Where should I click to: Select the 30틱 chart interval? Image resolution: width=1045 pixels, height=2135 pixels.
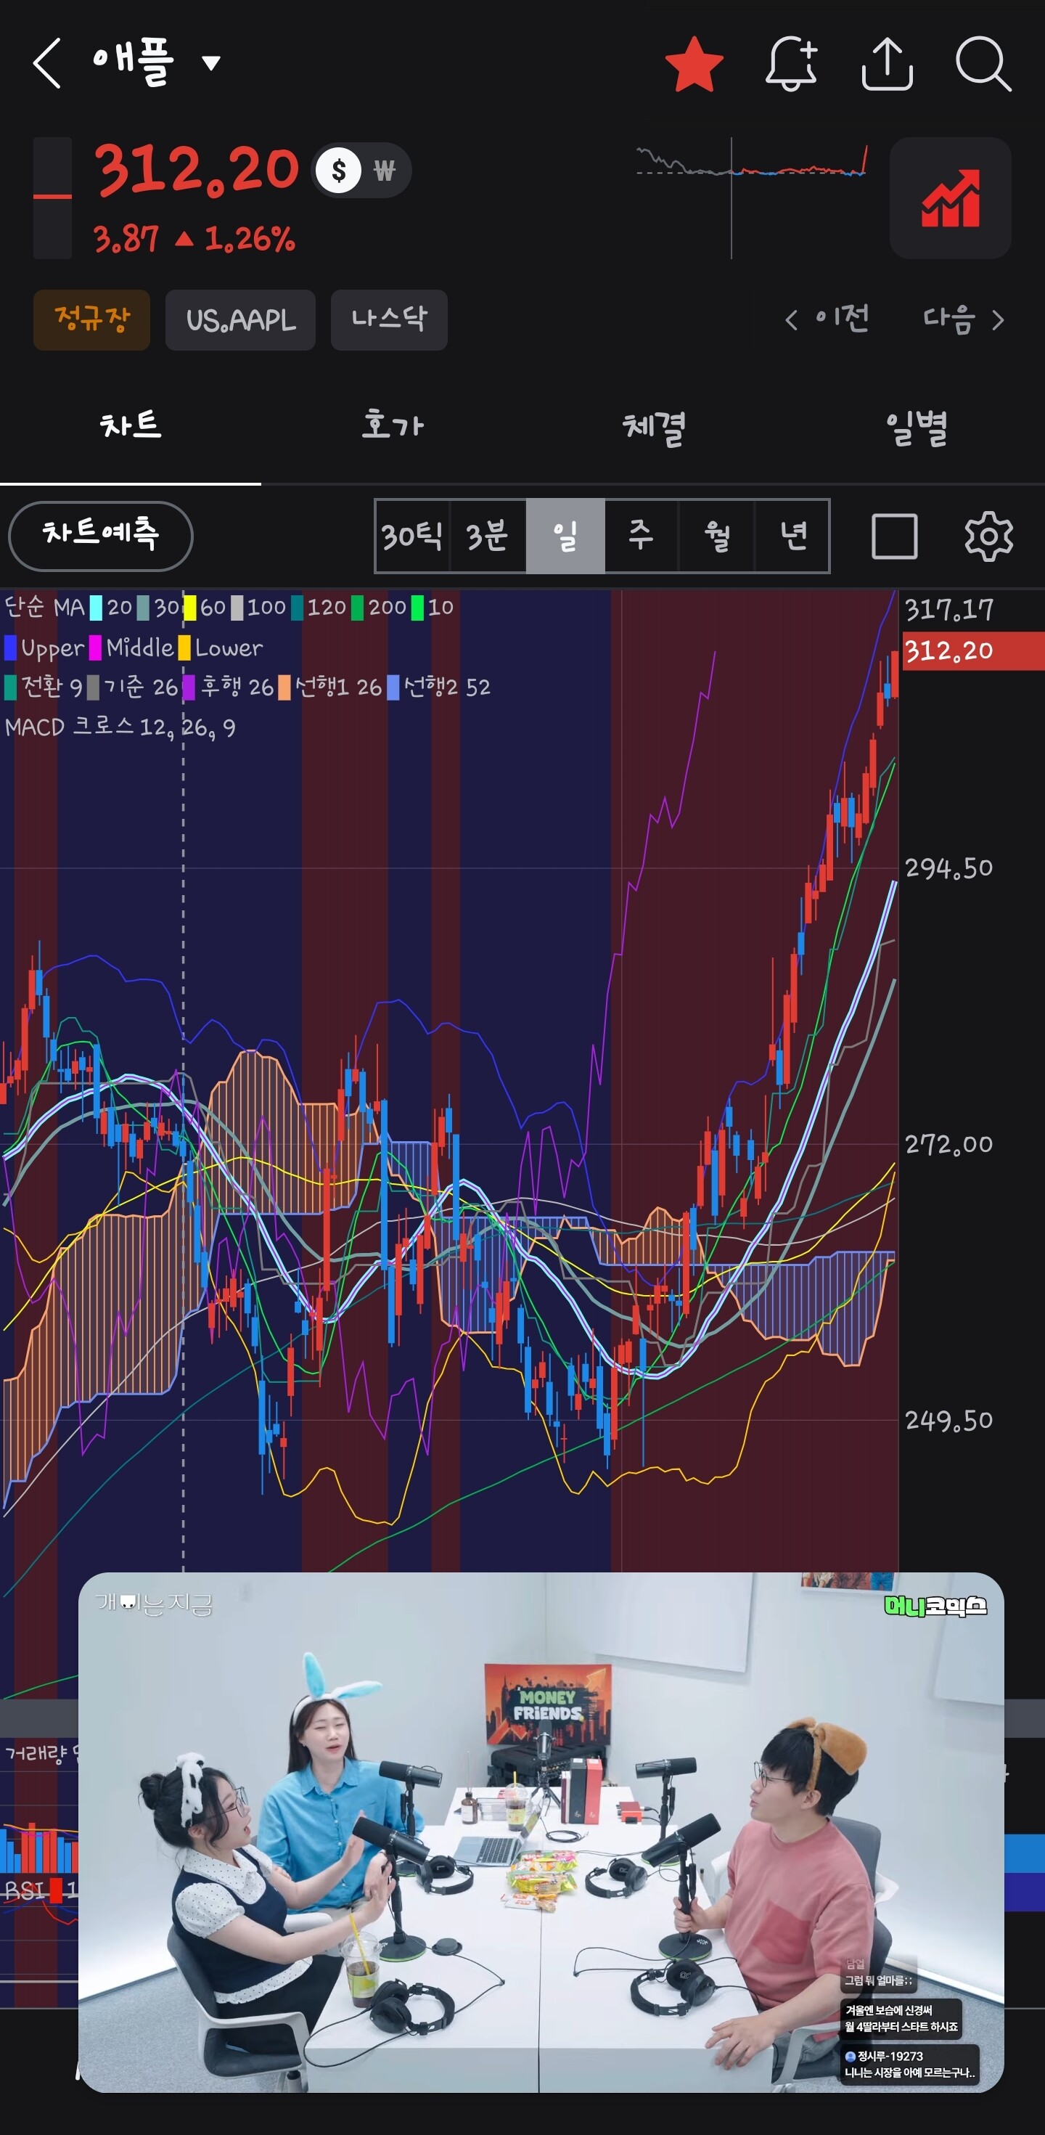pos(412,536)
